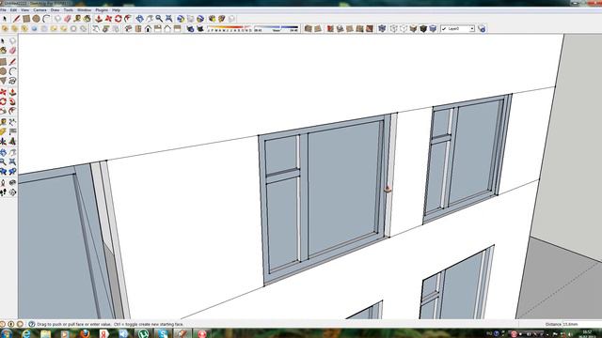
Task: Open Shadow Settings icon
Action: (x=190, y=29)
